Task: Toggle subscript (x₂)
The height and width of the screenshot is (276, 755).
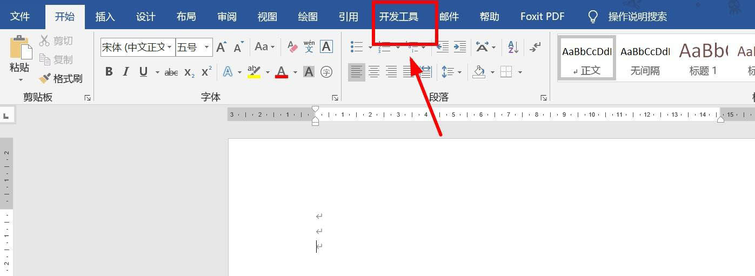Action: point(189,72)
